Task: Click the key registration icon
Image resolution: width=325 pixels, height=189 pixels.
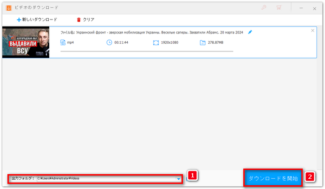Action: click(264, 8)
